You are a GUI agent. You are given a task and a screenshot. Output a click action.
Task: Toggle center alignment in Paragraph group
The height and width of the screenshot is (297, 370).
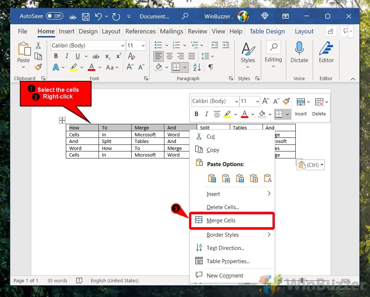click(170, 56)
